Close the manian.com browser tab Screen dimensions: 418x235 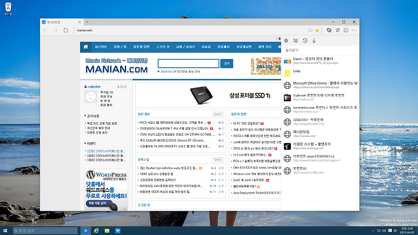click(x=80, y=22)
